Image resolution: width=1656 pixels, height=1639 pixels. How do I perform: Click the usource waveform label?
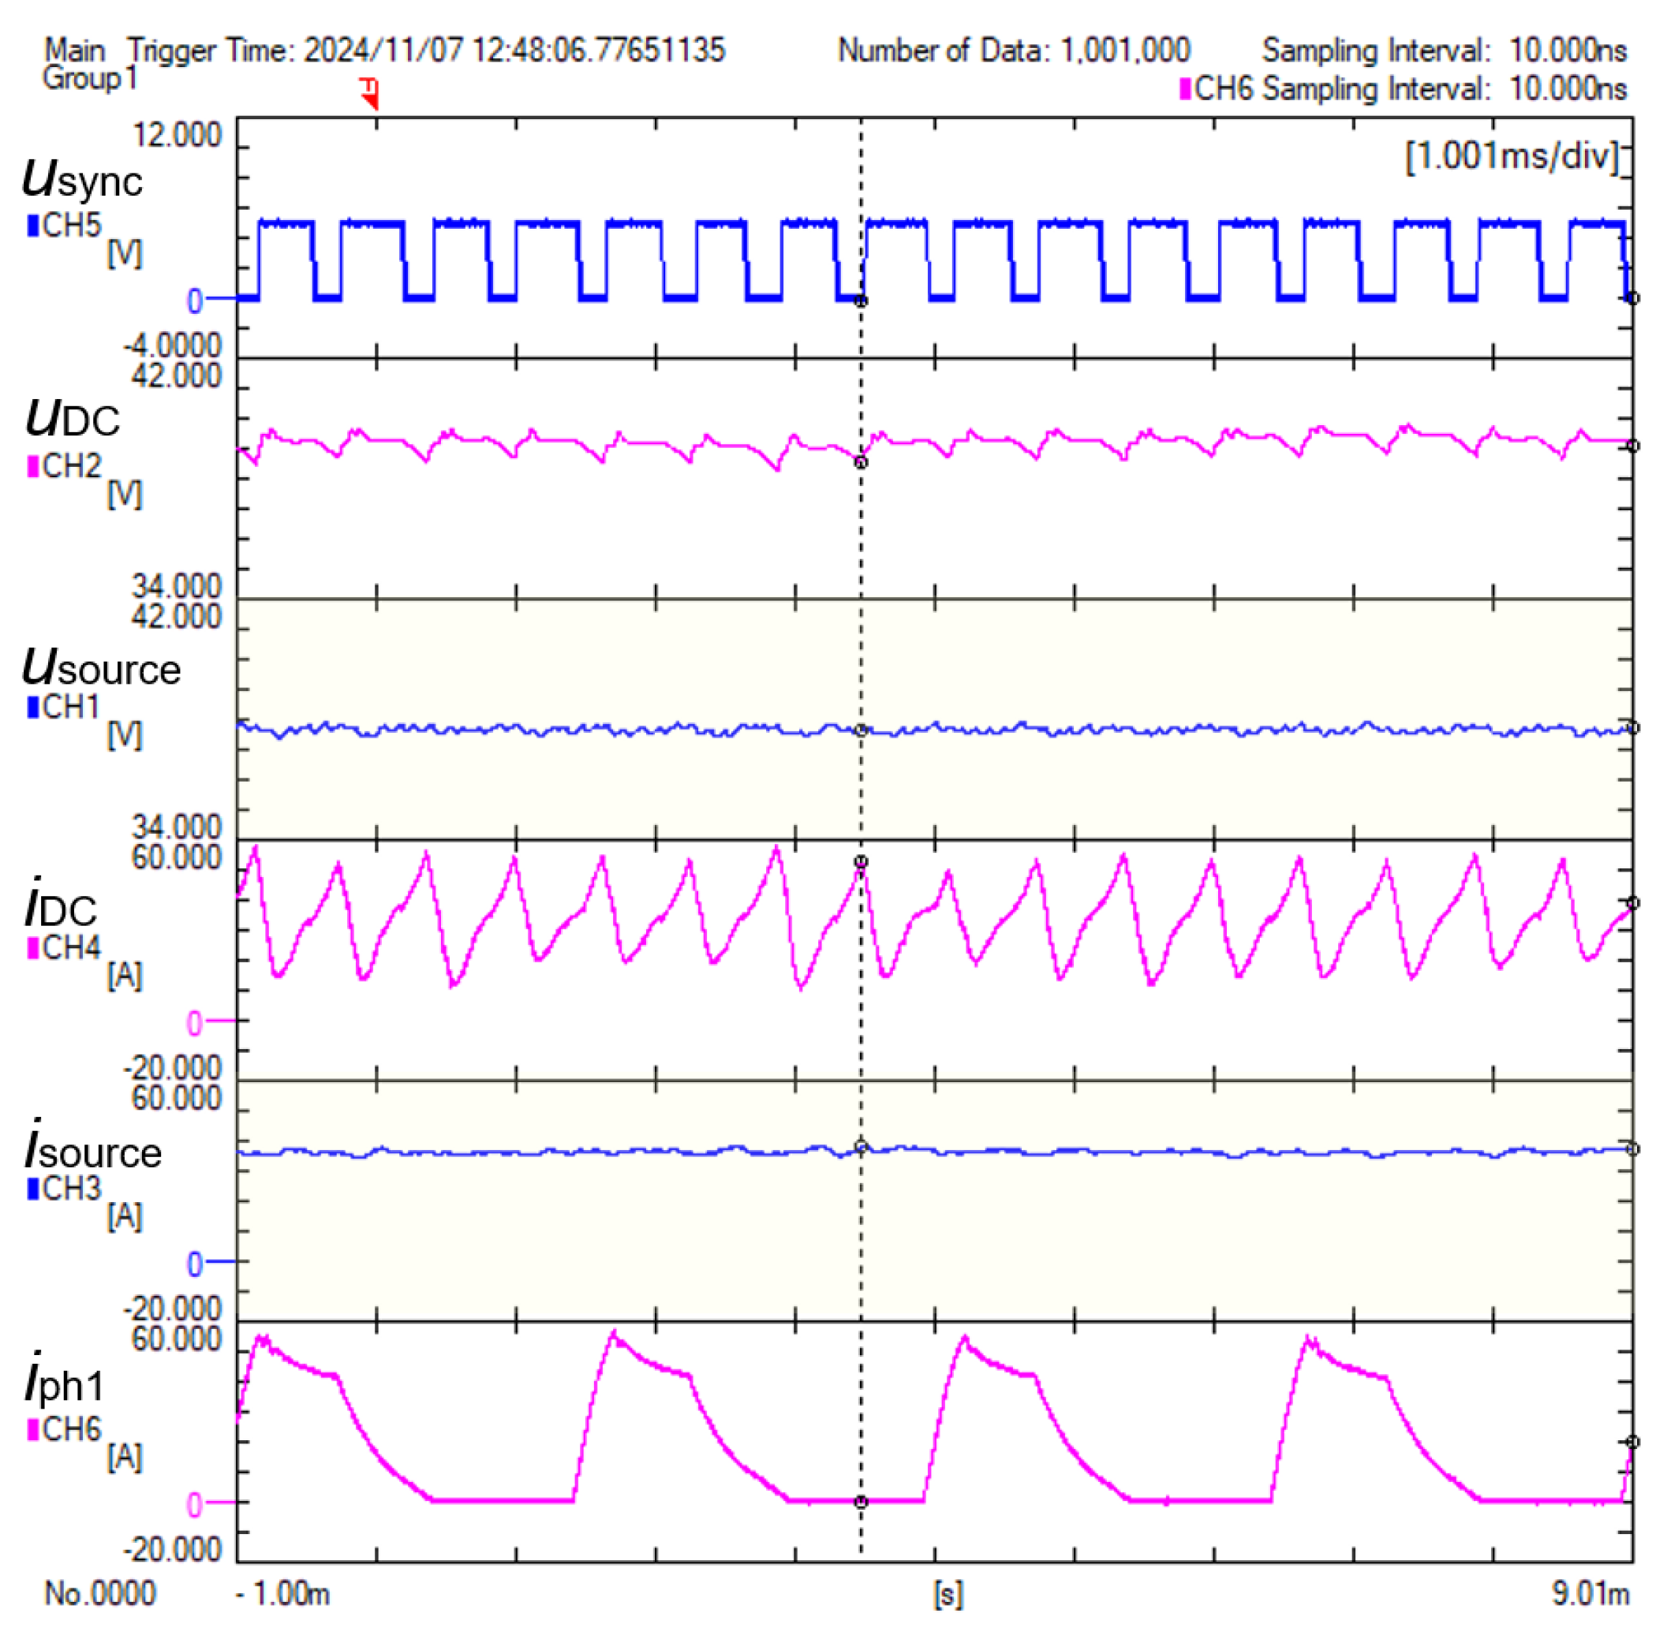(x=101, y=666)
